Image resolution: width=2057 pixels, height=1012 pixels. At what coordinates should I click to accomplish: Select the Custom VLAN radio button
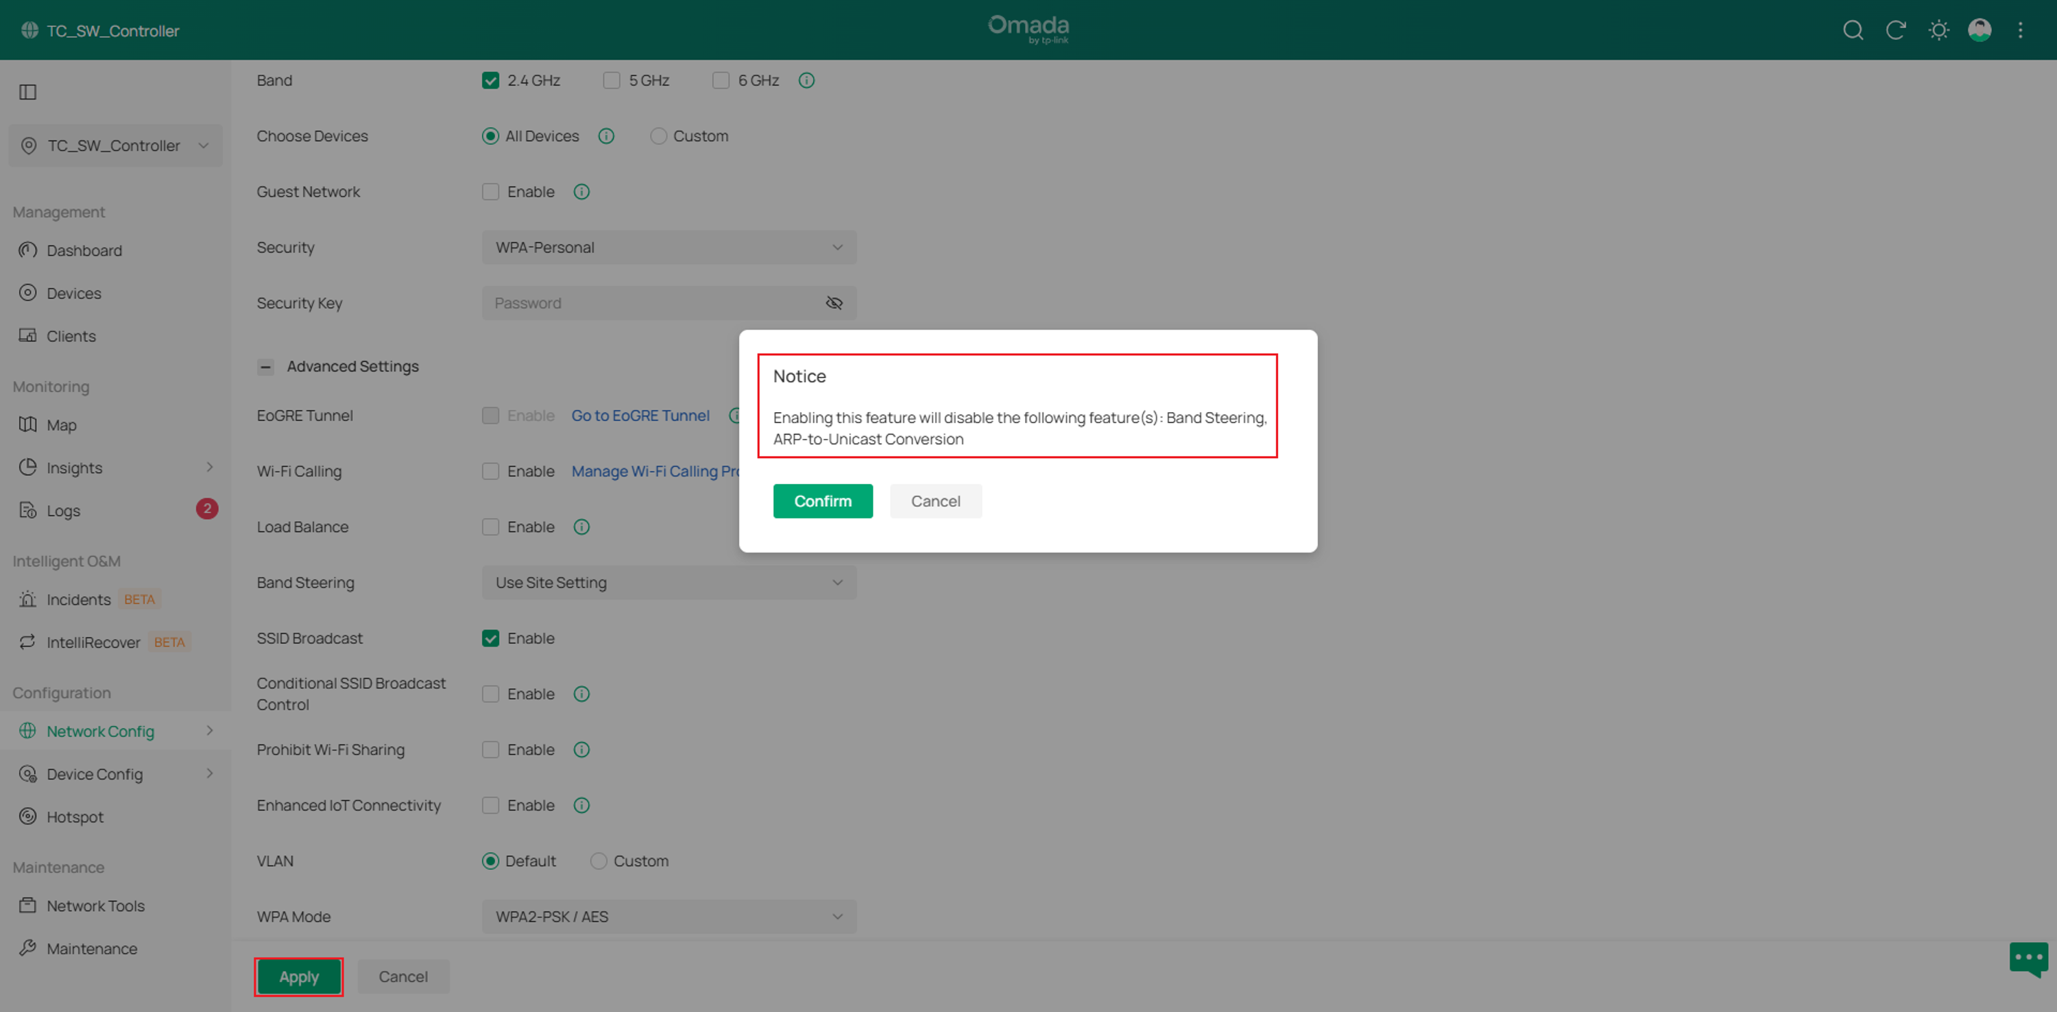click(598, 861)
